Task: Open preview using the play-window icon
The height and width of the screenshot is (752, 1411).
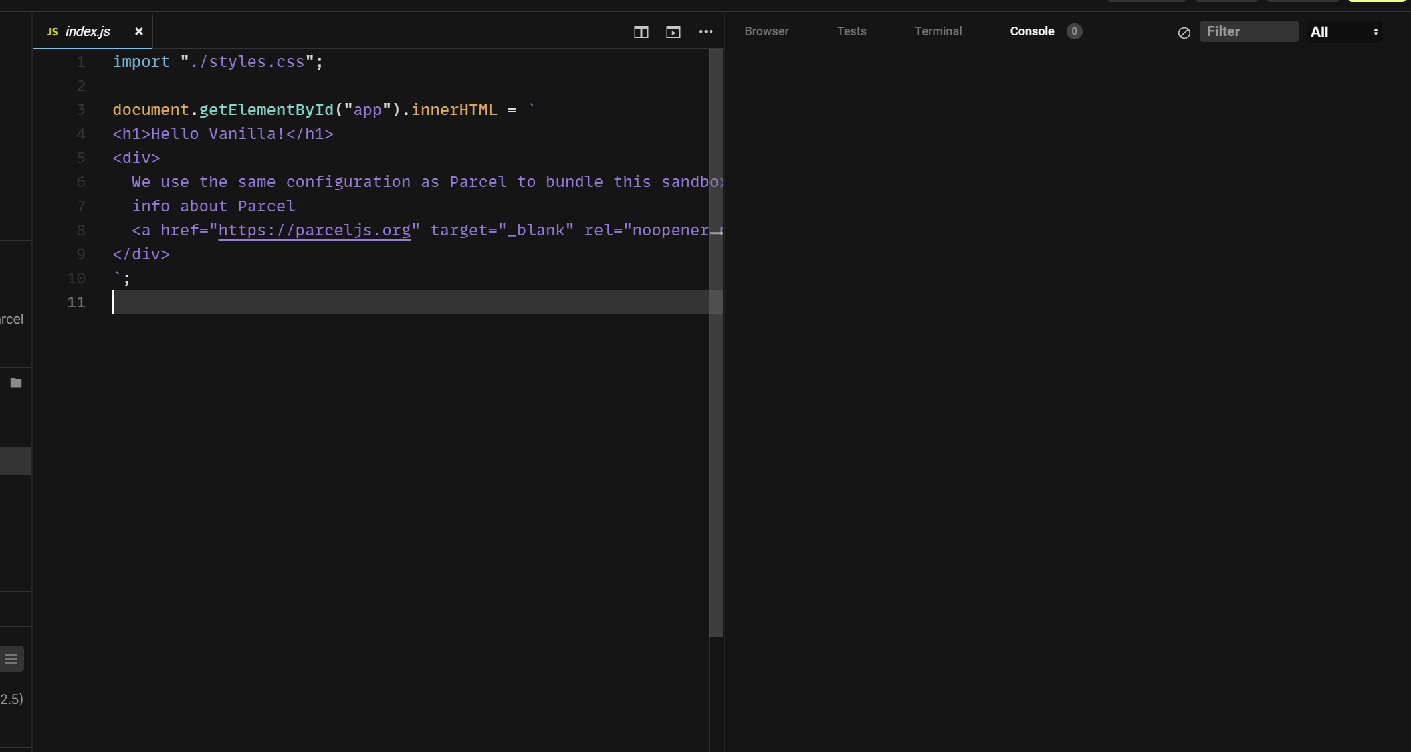Action: [x=673, y=32]
